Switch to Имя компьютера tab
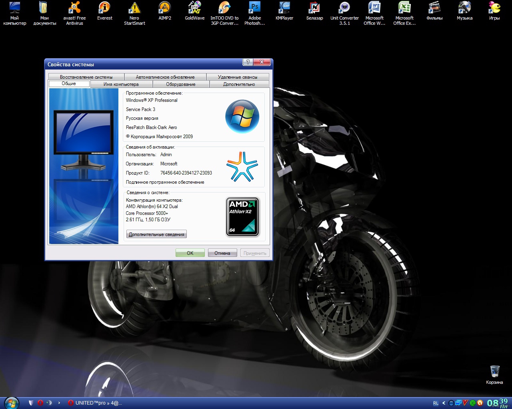This screenshot has height=409, width=512. (121, 84)
